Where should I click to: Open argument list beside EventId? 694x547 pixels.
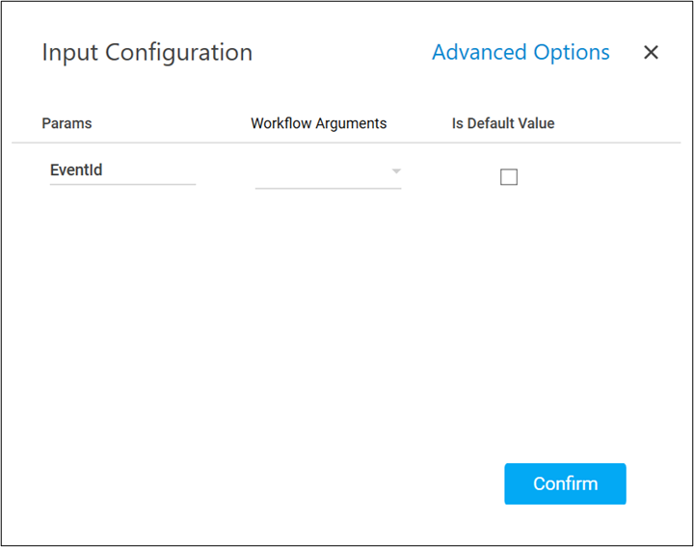click(x=328, y=173)
